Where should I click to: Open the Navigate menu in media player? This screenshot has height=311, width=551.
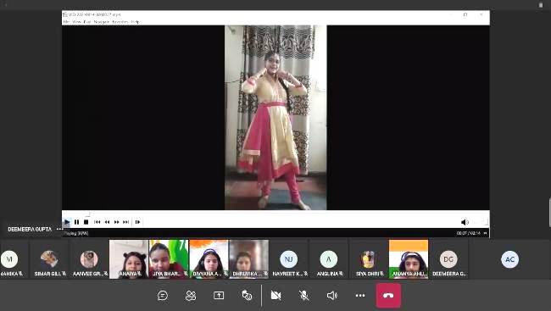click(102, 22)
